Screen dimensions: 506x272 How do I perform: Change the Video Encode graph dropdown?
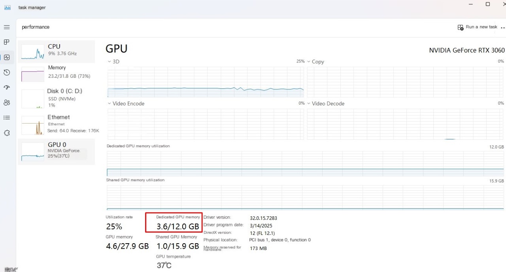point(110,104)
